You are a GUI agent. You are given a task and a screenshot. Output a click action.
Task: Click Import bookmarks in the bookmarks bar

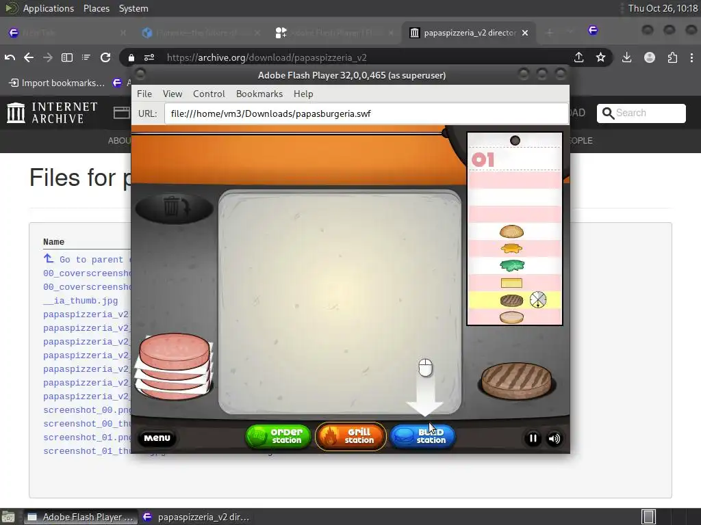[x=58, y=83]
